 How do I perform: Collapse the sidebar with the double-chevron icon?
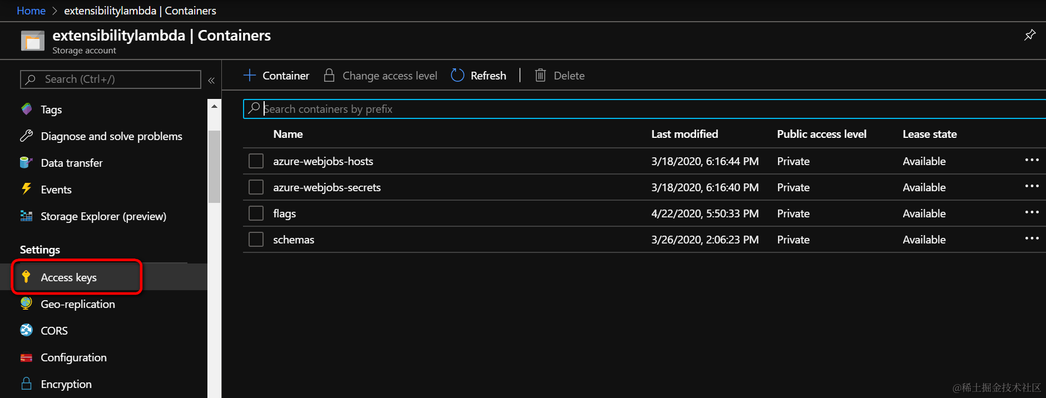[211, 81]
